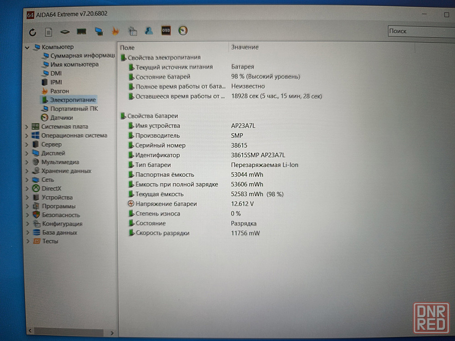Screen dimensions: 455x341
Task: Select Имя компьютера tree item
Action: click(71, 65)
